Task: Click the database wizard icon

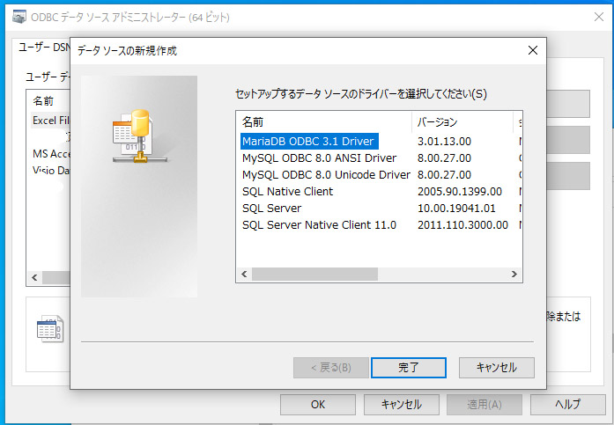Action: [139, 136]
